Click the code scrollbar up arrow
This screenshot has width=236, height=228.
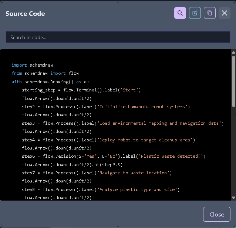coord(233,53)
